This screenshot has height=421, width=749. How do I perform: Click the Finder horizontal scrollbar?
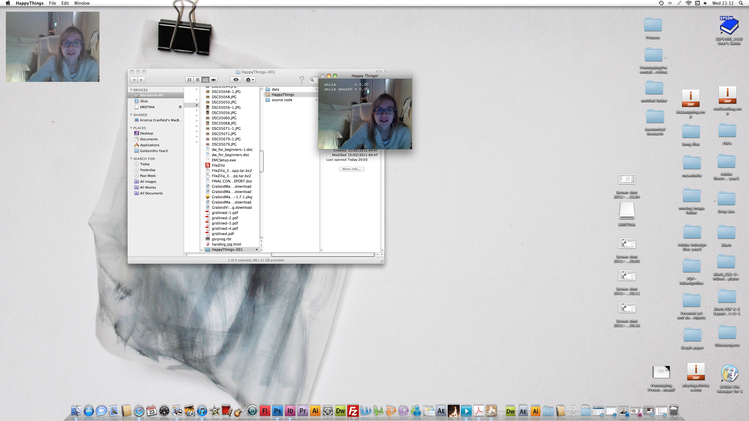coord(323,254)
